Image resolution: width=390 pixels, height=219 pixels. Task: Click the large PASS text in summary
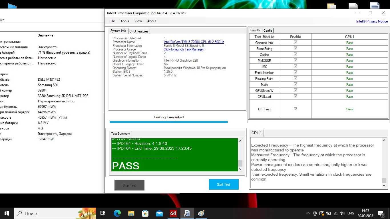tap(126, 166)
